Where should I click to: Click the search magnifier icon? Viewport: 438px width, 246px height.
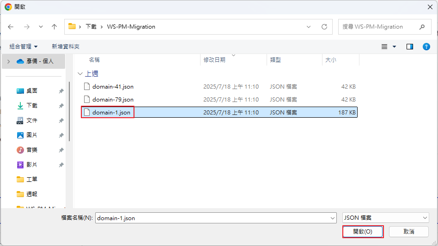coord(422,27)
